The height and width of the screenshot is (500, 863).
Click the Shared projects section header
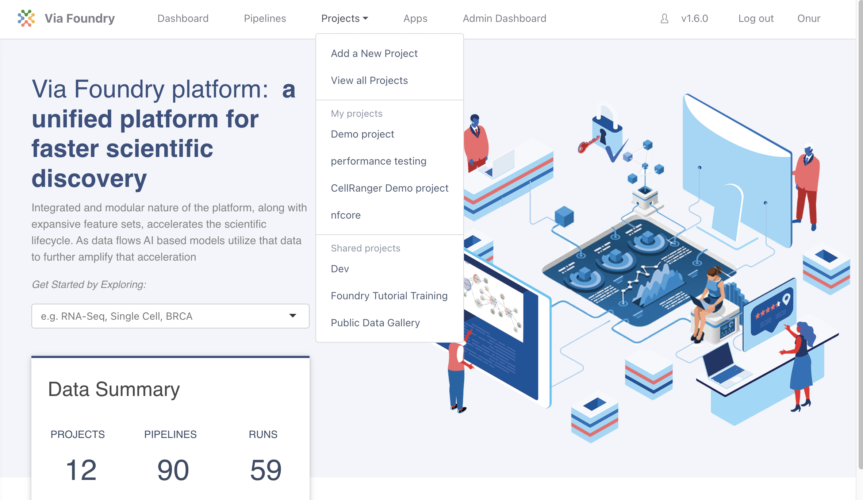365,249
